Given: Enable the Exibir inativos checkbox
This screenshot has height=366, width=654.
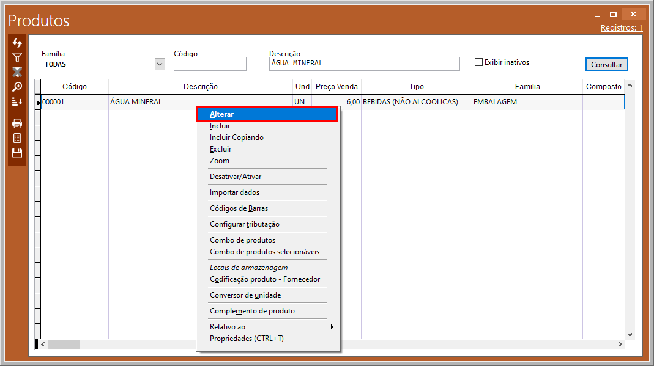Looking at the screenshot, I should coord(479,62).
